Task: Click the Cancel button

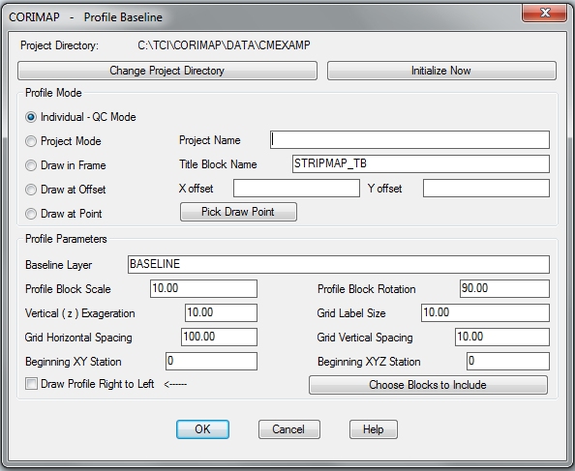Action: tap(289, 429)
